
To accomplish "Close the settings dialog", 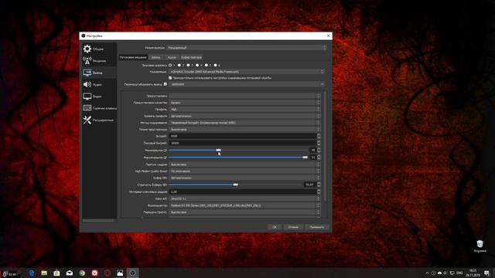I will point(328,36).
